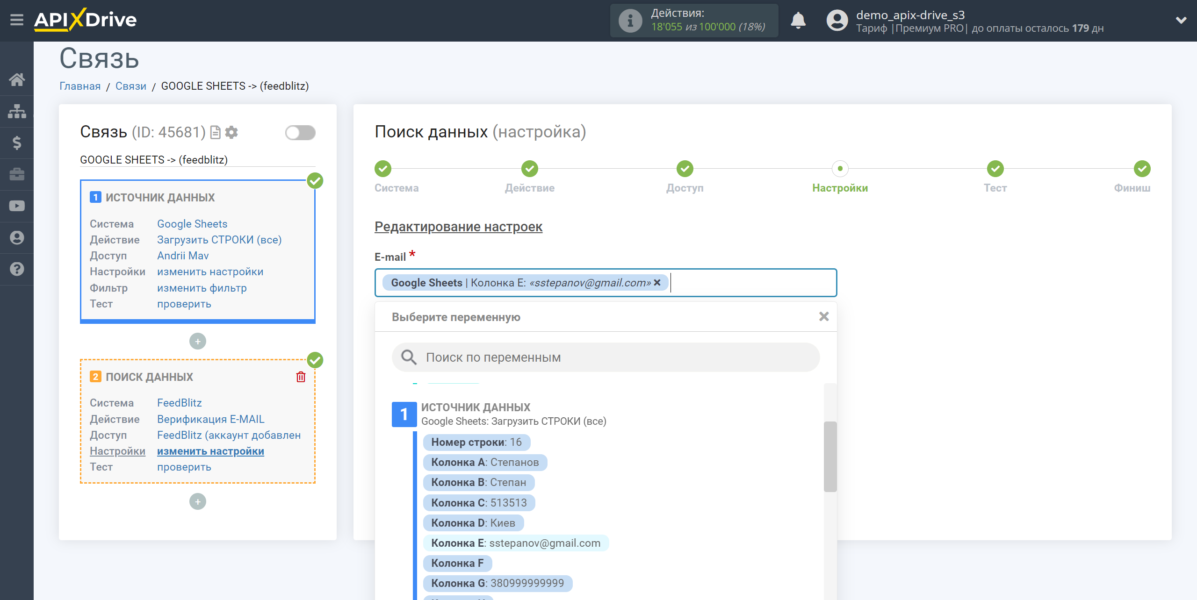Open briefcase sidebar icon

click(x=17, y=174)
